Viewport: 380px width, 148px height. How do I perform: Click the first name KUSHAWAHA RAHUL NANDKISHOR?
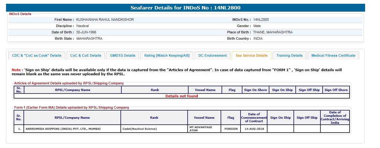pos(105,20)
